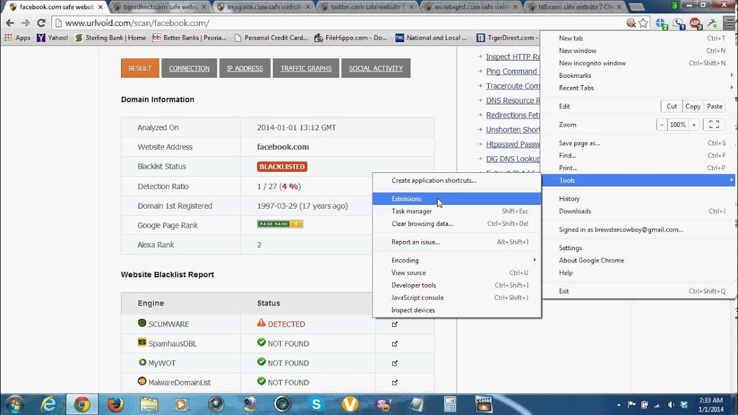Click the back navigation arrow
This screenshot has height=415, width=738.
click(x=10, y=23)
